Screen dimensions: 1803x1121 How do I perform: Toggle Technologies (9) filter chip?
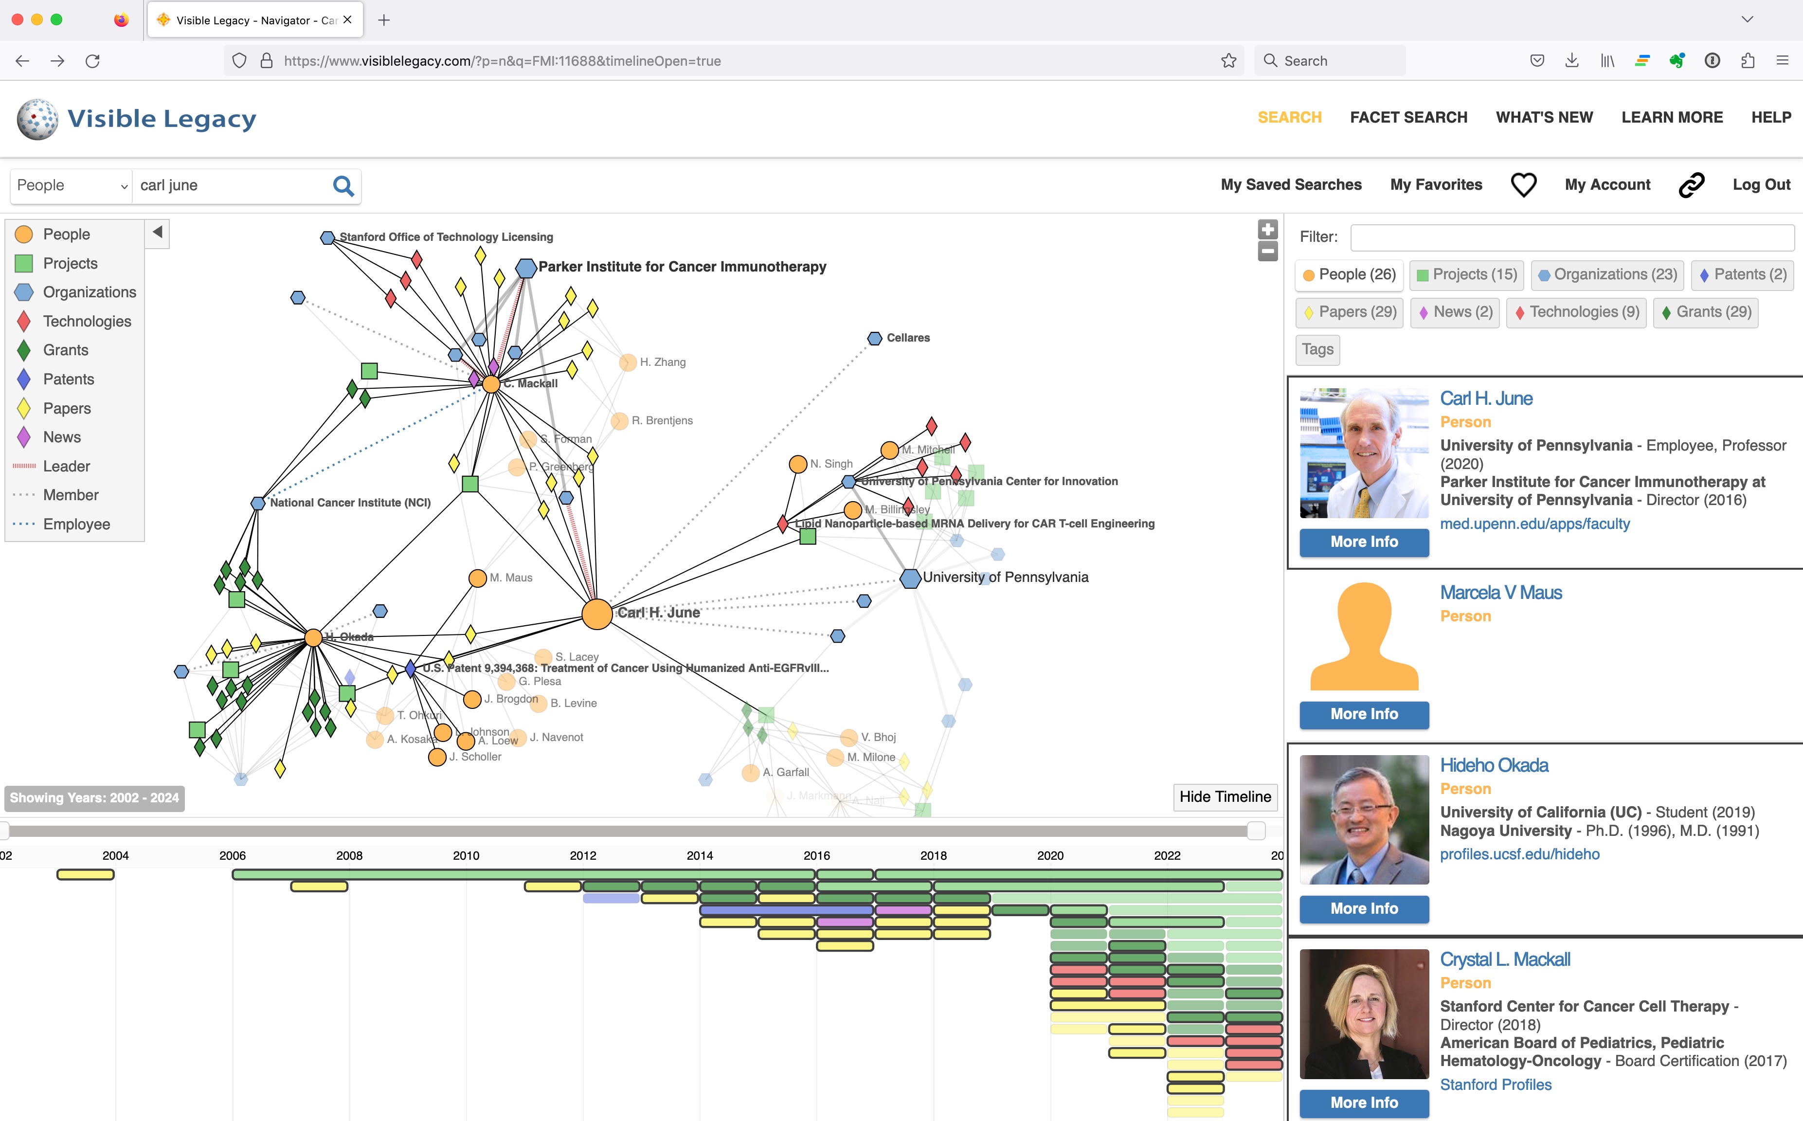pyautogui.click(x=1575, y=312)
